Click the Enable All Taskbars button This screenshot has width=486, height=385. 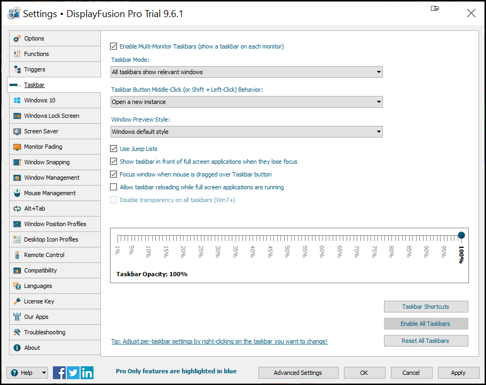[426, 324]
